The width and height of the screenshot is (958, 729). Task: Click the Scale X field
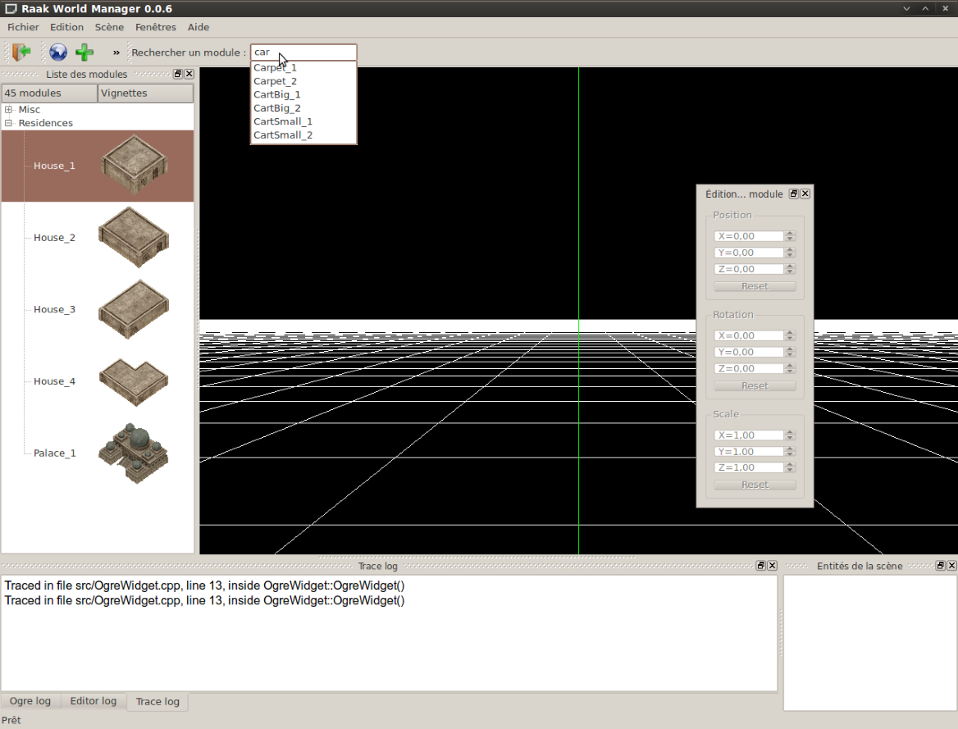749,435
